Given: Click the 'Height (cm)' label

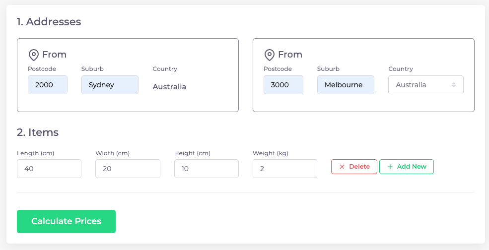Looking at the screenshot, I should coord(192,153).
